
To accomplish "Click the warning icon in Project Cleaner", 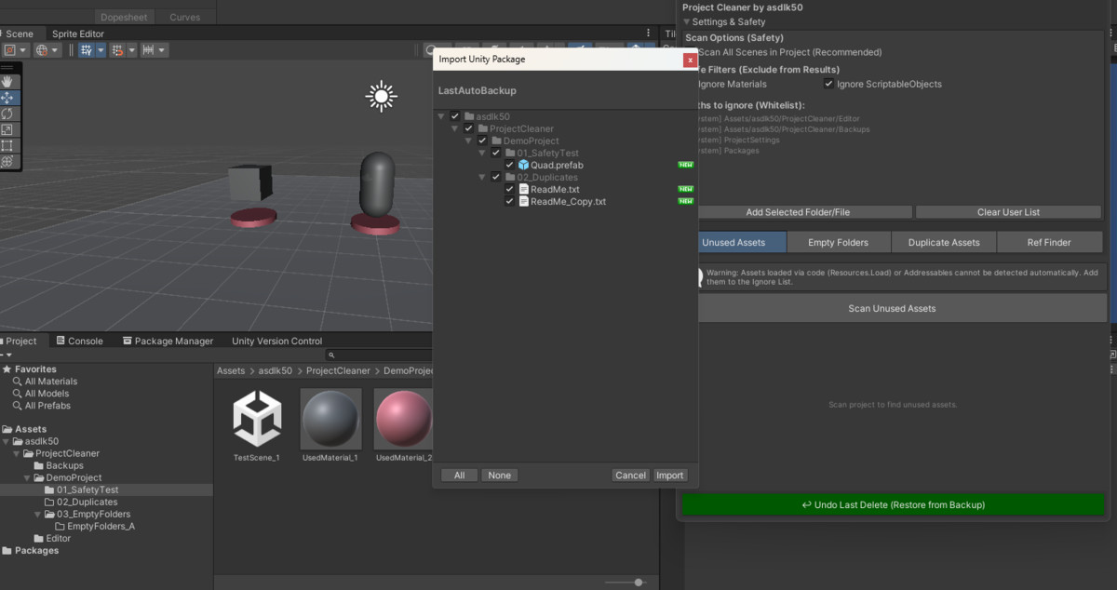I will coord(700,277).
